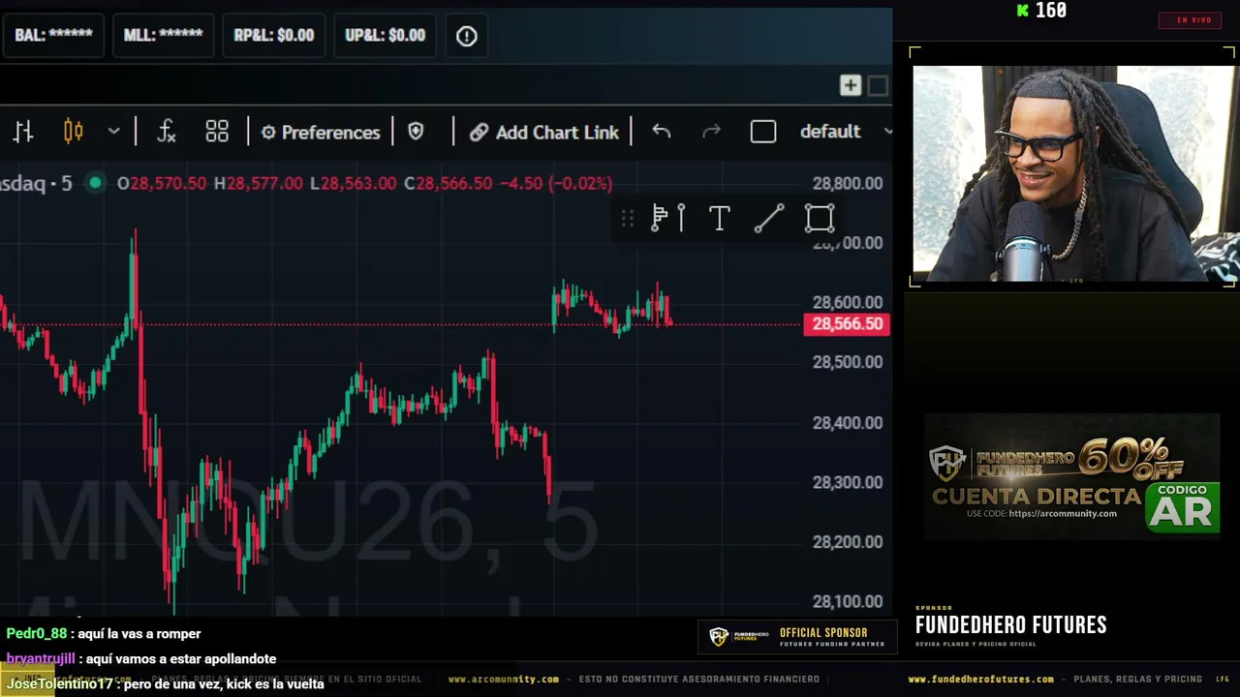Image resolution: width=1240 pixels, height=697 pixels.
Task: Click the rounded square icon beside default
Action: coord(763,132)
